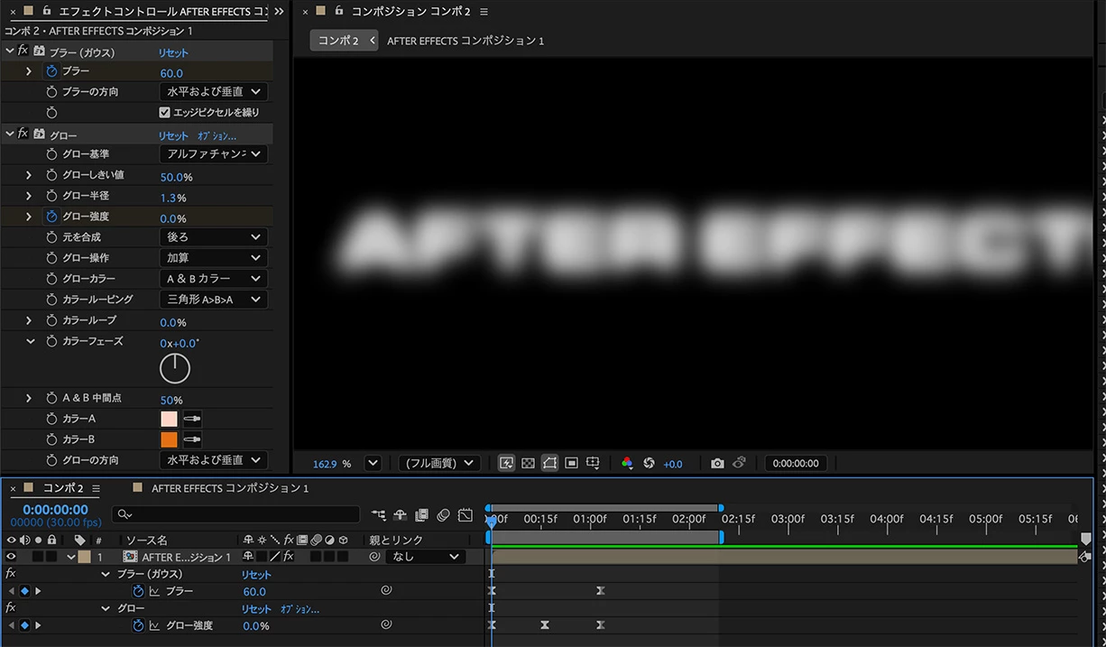Click the カラーフェーズ angle dial
The width and height of the screenshot is (1106, 647).
[x=175, y=368]
